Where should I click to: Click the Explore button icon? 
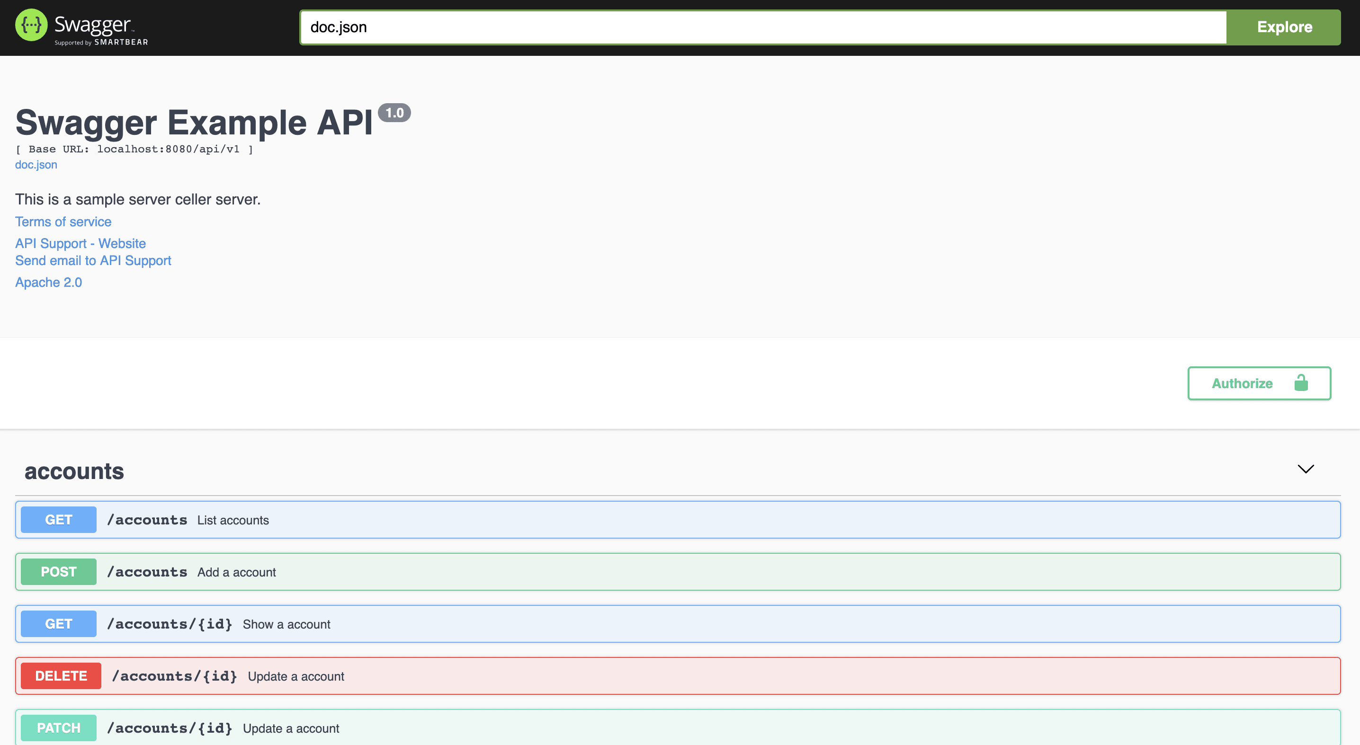pos(1284,26)
